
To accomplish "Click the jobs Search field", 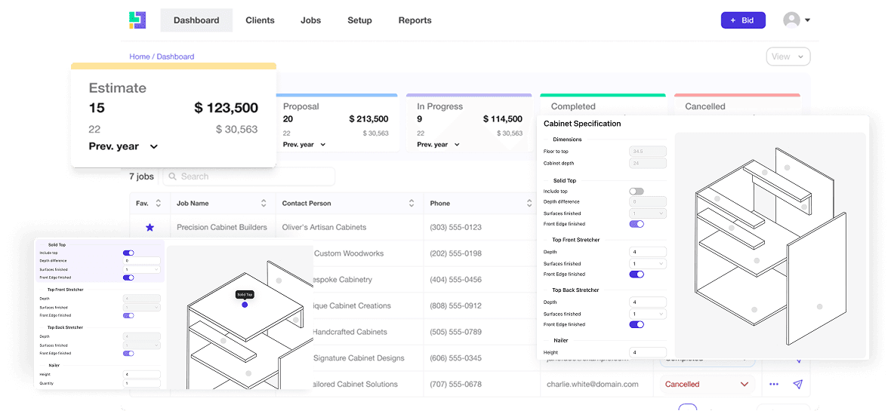I will pyautogui.click(x=249, y=176).
